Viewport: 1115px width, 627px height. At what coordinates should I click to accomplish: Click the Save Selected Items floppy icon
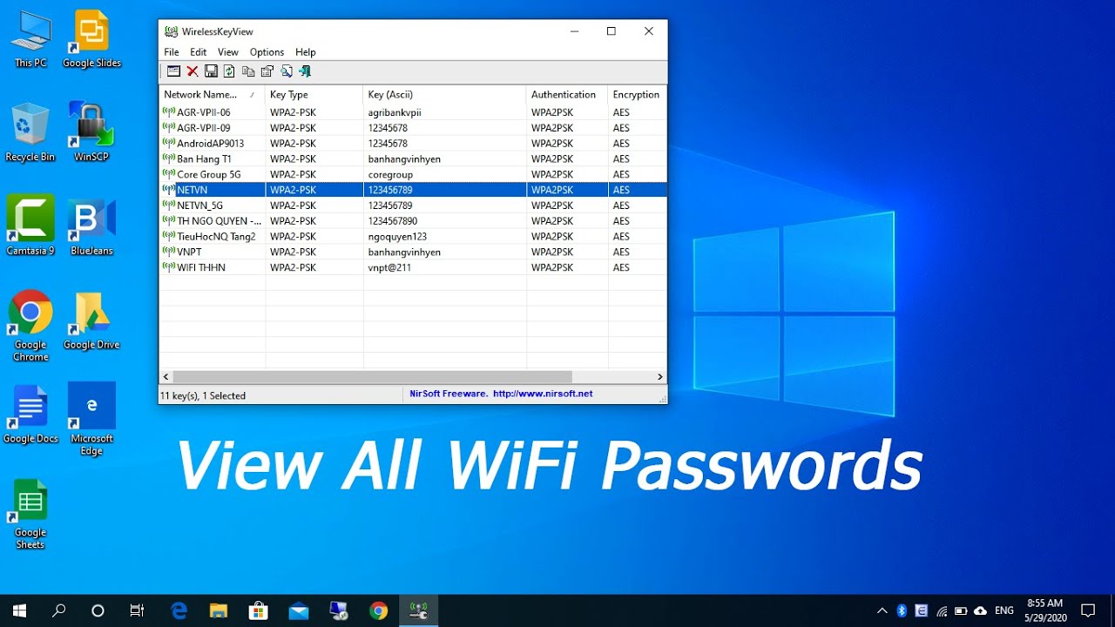(x=211, y=71)
